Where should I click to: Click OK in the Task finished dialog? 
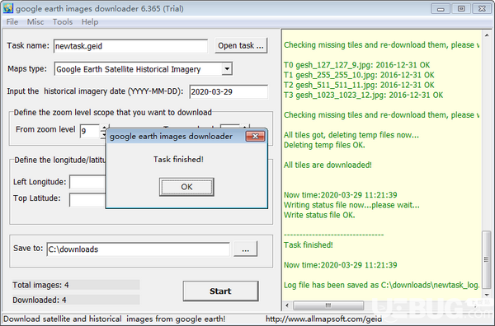[x=186, y=187]
